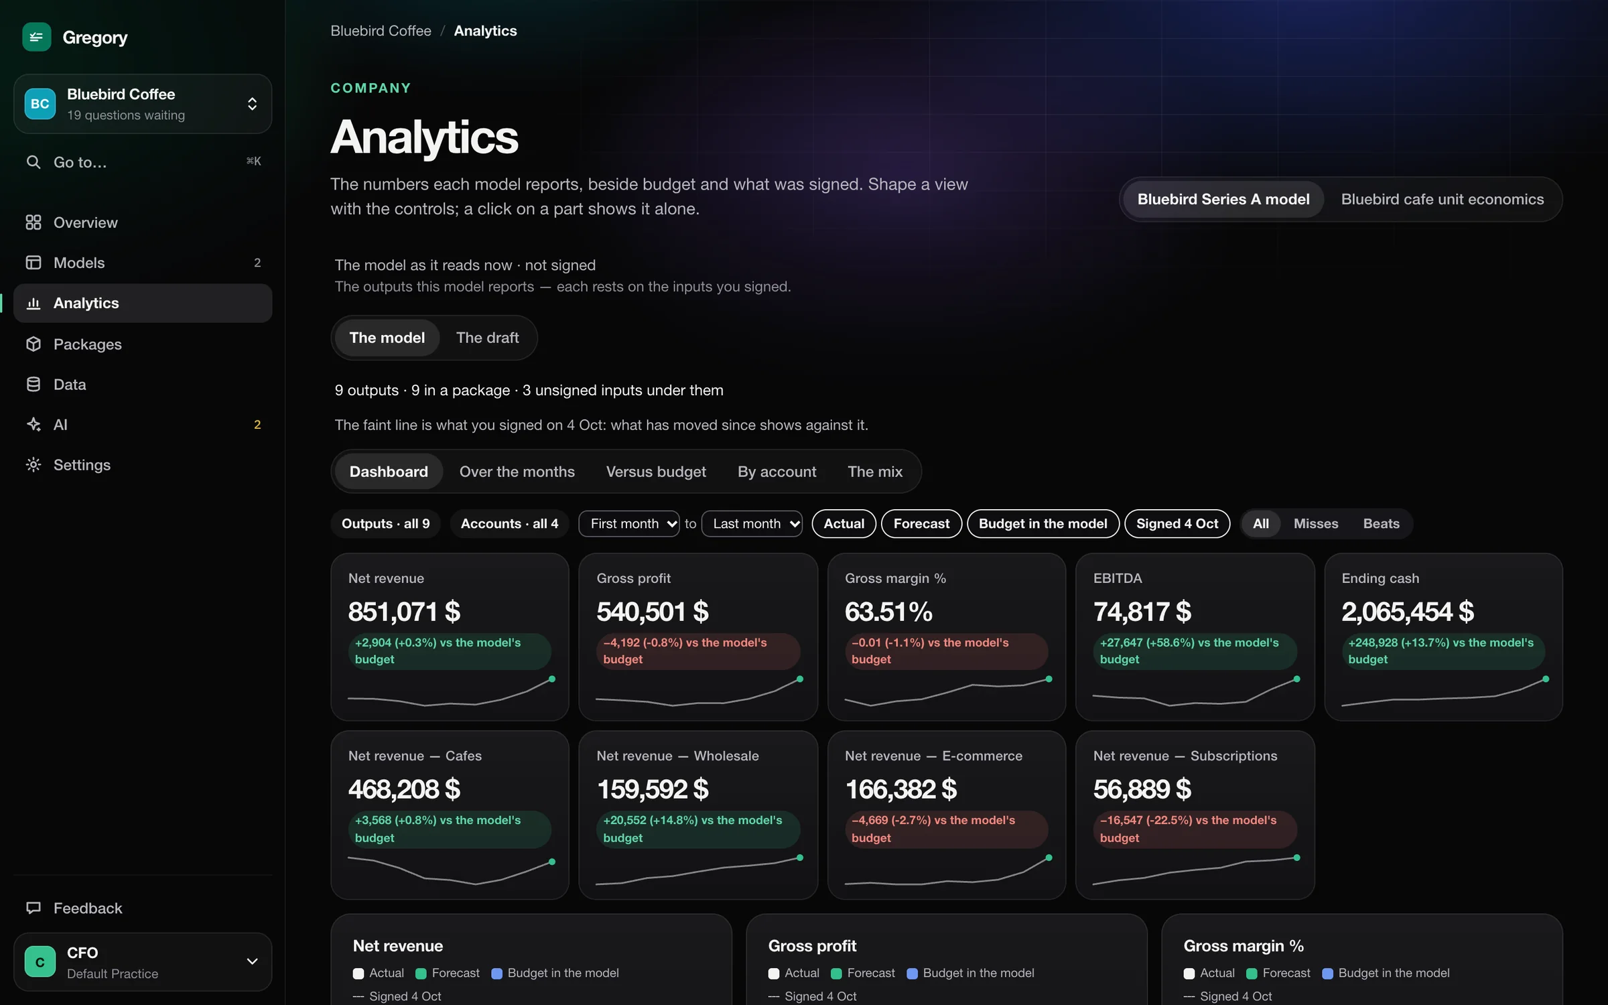Image resolution: width=1608 pixels, height=1005 pixels.
Task: Show only Beats
Action: tap(1381, 524)
